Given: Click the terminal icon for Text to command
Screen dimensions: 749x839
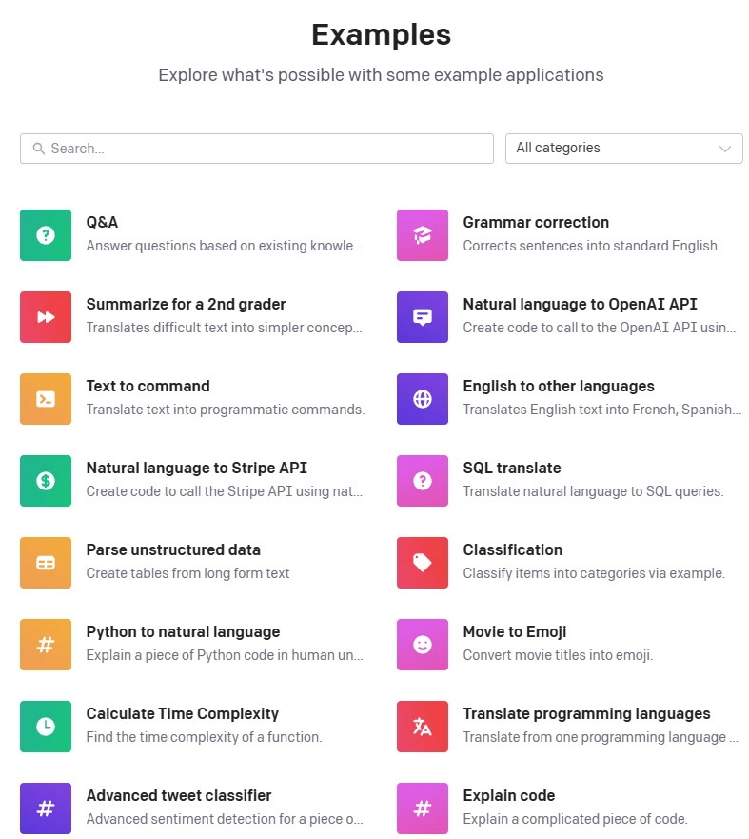Looking at the screenshot, I should (x=46, y=399).
